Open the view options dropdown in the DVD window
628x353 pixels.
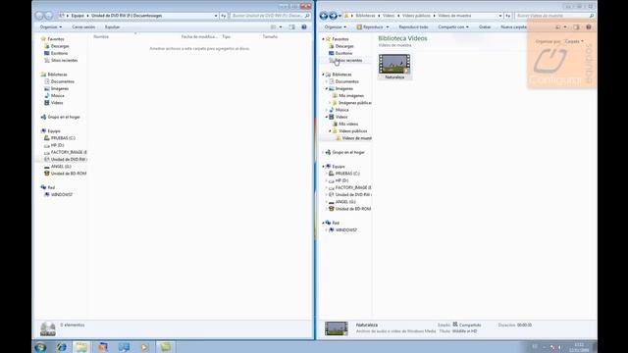click(x=281, y=27)
